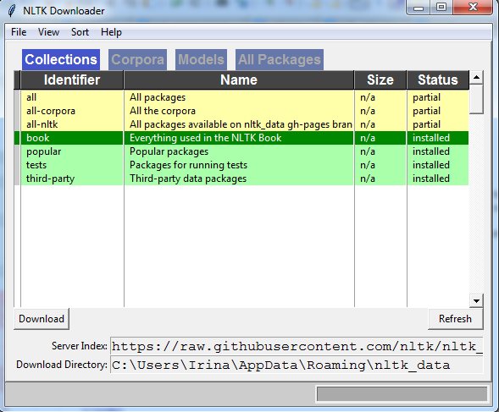Sort by the Name column header

pos(239,80)
